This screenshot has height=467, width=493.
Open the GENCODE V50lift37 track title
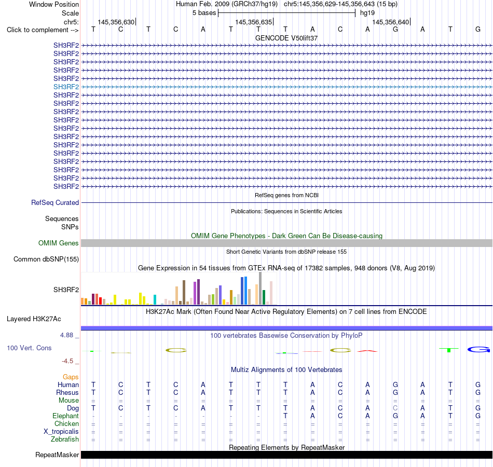pos(286,38)
